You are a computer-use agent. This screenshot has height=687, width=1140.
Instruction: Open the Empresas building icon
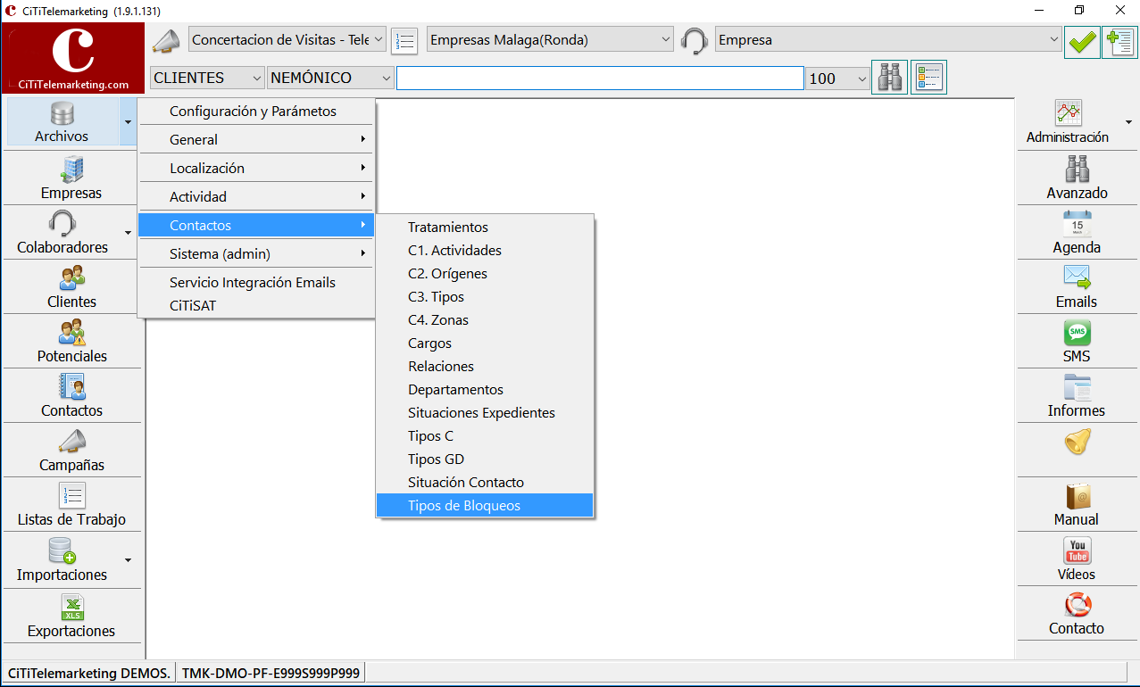tap(71, 169)
